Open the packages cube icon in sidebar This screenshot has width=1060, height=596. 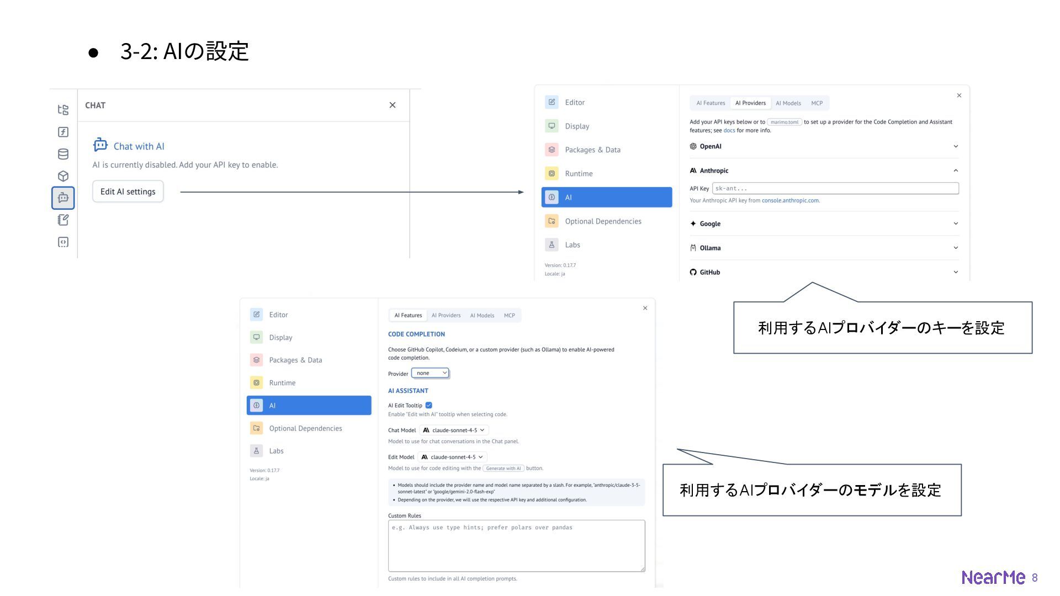pyautogui.click(x=63, y=176)
